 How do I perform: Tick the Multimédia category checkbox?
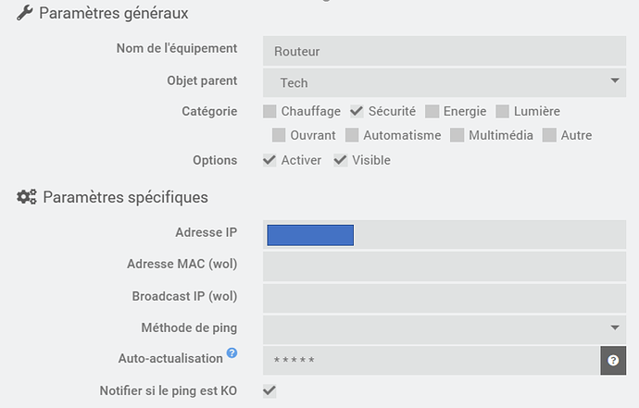(457, 136)
